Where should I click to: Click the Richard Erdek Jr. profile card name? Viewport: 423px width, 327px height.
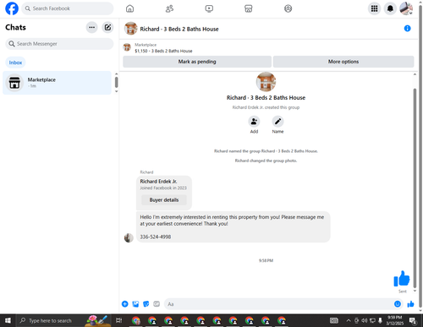[x=158, y=182]
